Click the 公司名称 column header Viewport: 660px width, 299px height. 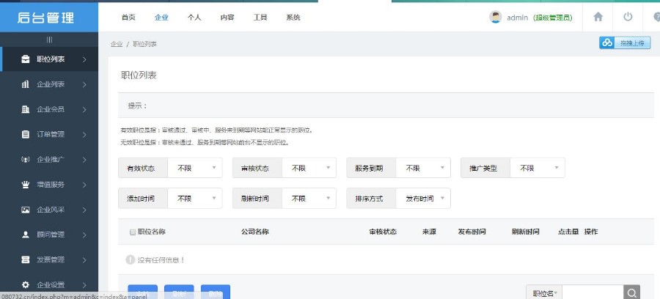(x=255, y=232)
